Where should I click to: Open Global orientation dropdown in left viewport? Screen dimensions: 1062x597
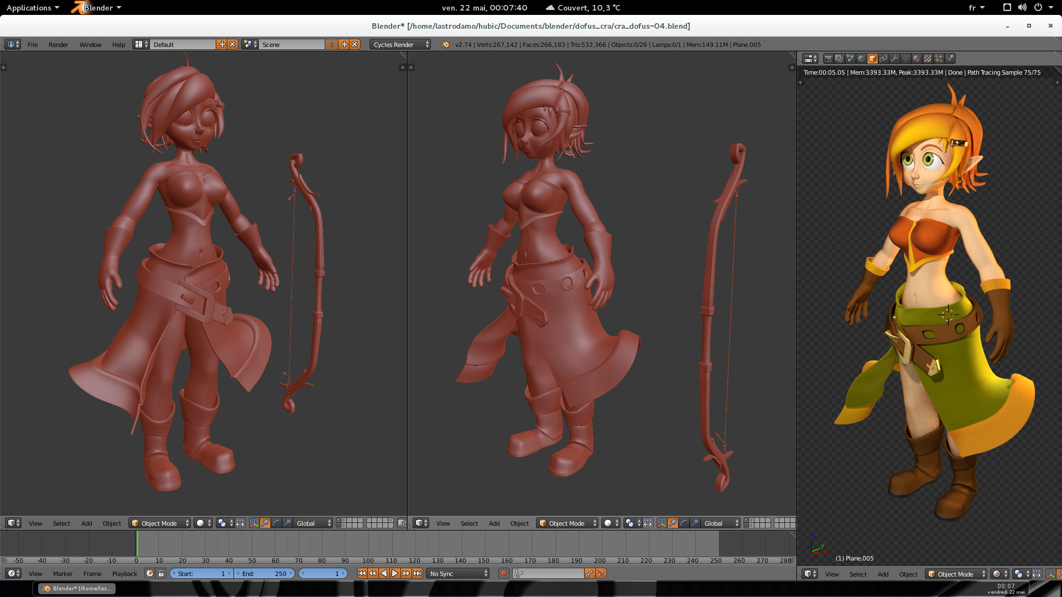[313, 523]
